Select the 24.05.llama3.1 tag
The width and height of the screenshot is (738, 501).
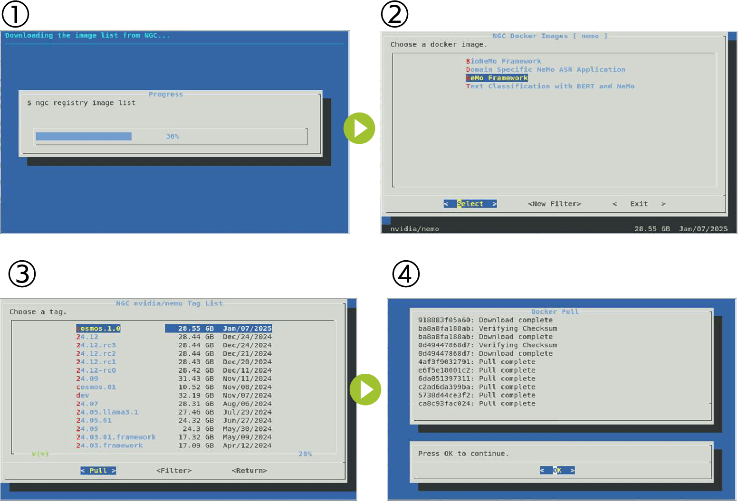point(174,412)
